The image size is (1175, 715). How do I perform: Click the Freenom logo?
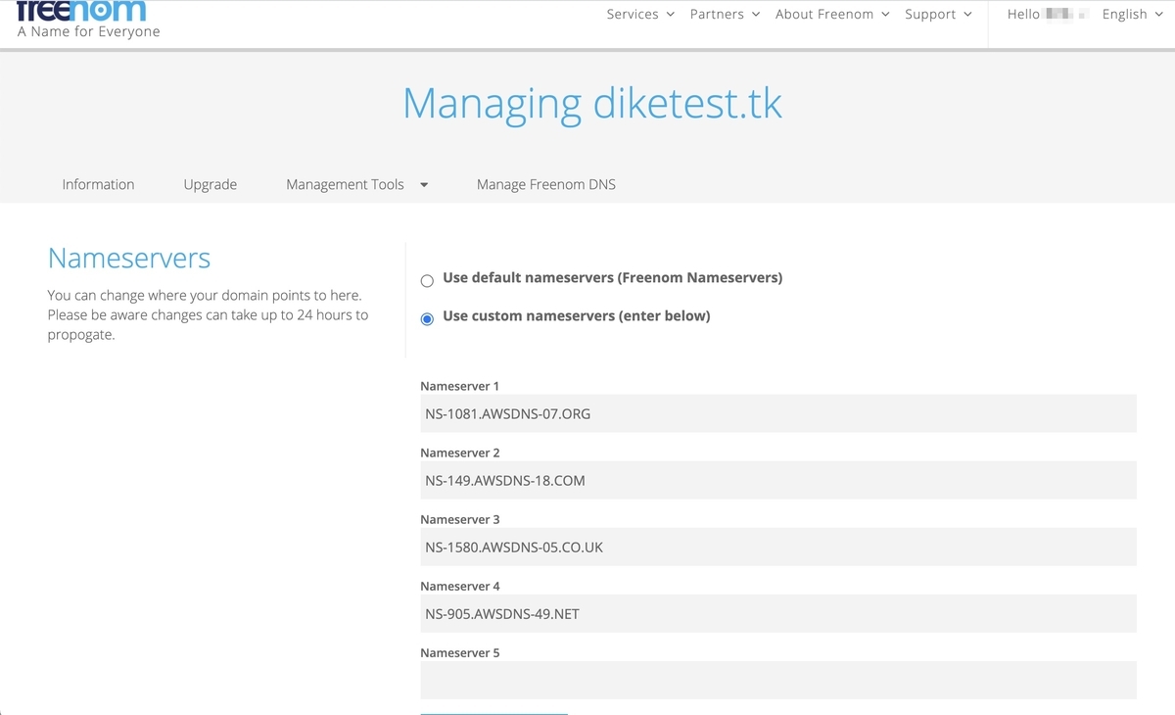pos(82,11)
